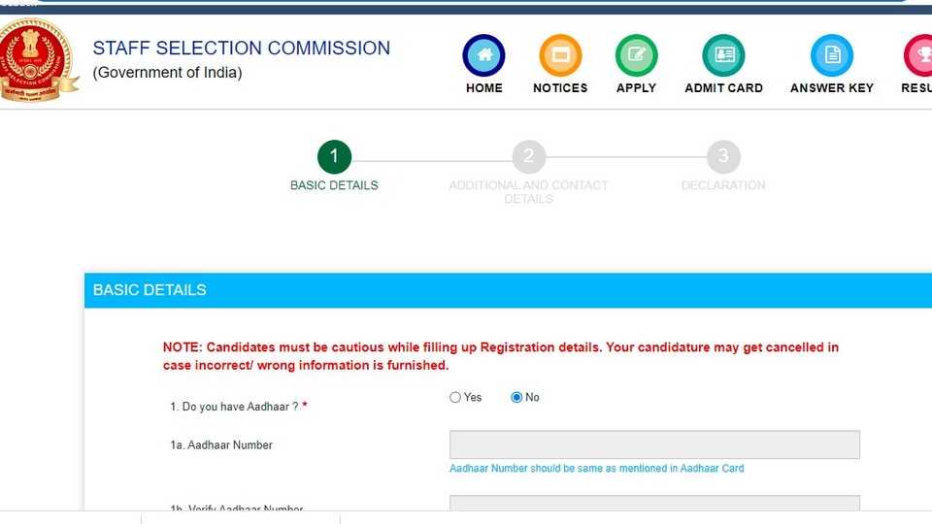The width and height of the screenshot is (932, 524).
Task: Click the HOME menu label
Action: click(483, 88)
